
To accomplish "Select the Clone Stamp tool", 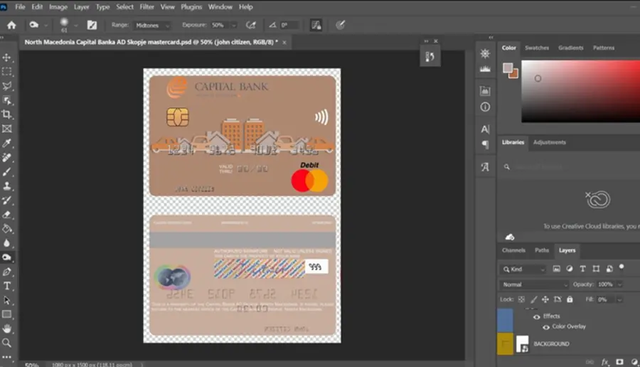I will point(7,186).
